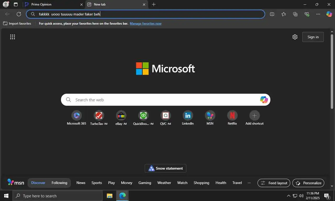Viewport: 335px width, 201px height.
Task: Open the Gaming category
Action: [145, 183]
